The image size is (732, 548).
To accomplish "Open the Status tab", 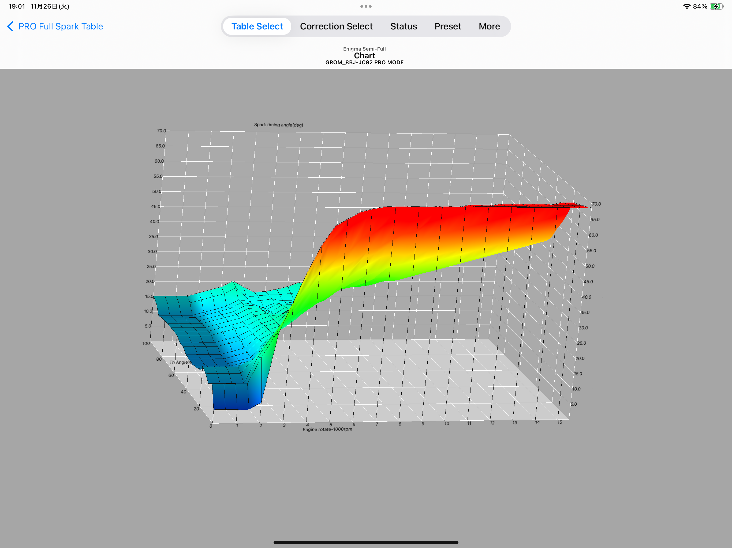I will (404, 26).
